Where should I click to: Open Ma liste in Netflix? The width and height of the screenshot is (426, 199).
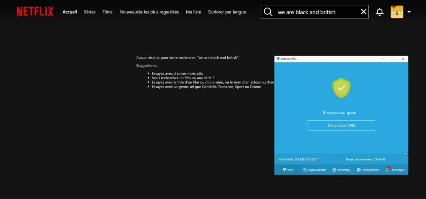pyautogui.click(x=194, y=12)
